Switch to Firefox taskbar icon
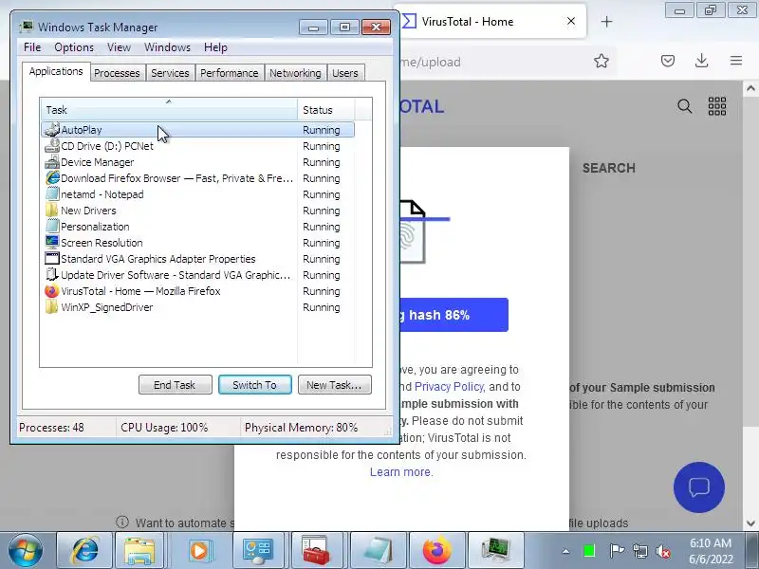This screenshot has width=759, height=569. click(x=437, y=550)
